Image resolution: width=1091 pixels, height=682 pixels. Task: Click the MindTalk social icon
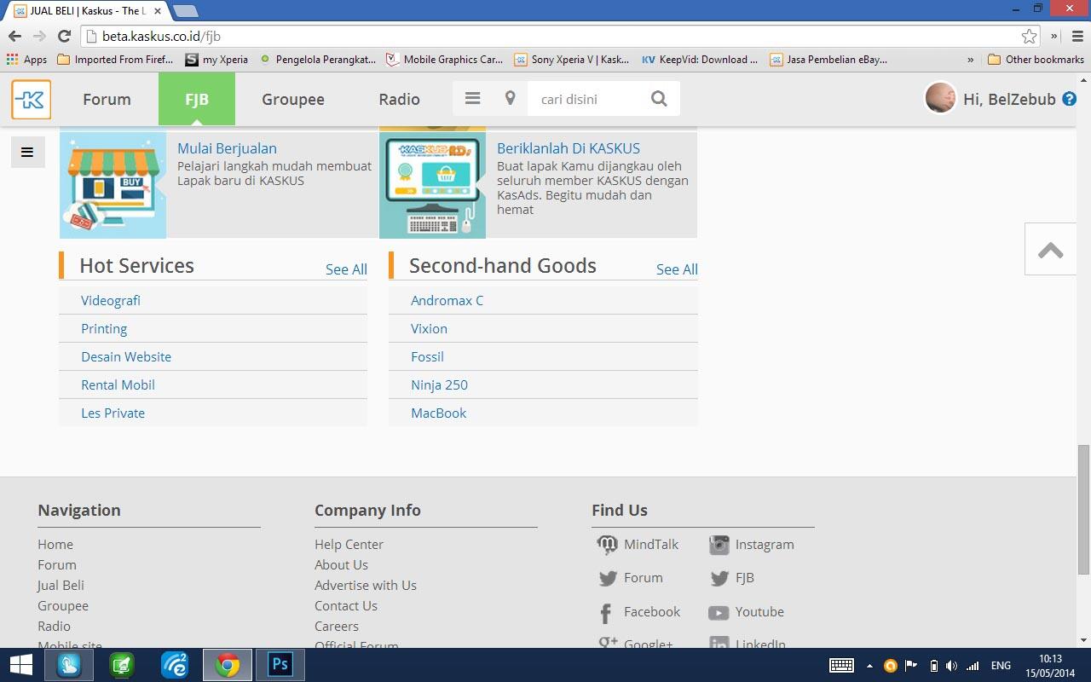607,545
